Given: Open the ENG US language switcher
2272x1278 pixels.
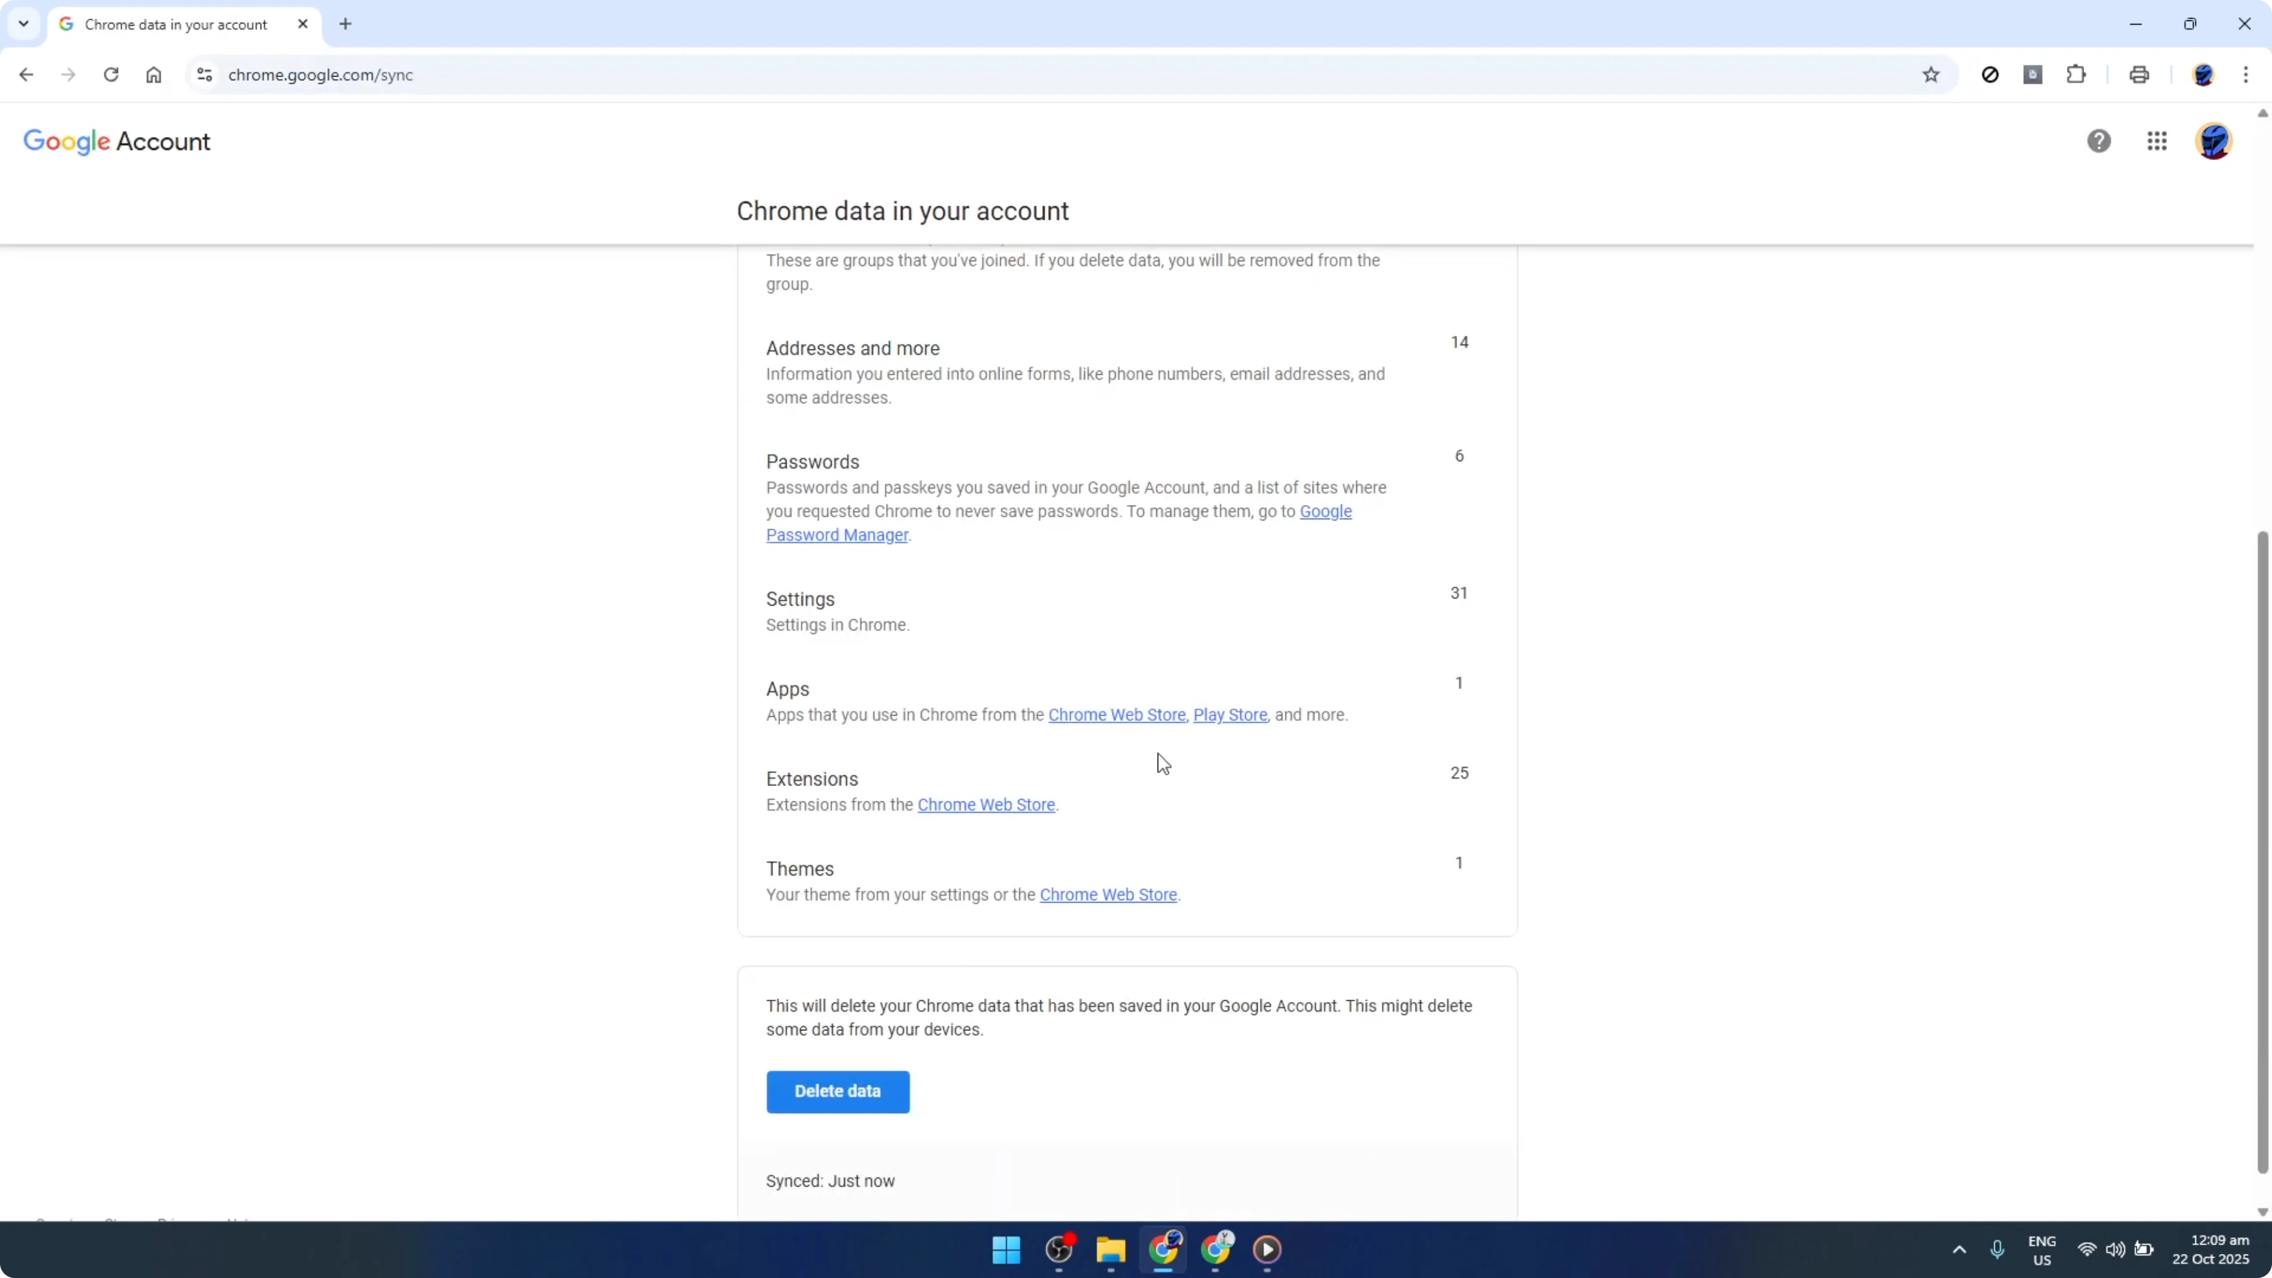Looking at the screenshot, I should click(x=2043, y=1250).
